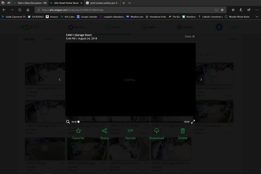
Task: Show the tab previews chevron
Action: pos(130,3)
